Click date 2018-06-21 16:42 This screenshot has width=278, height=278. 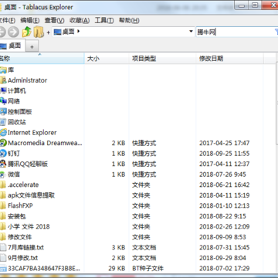(224, 185)
